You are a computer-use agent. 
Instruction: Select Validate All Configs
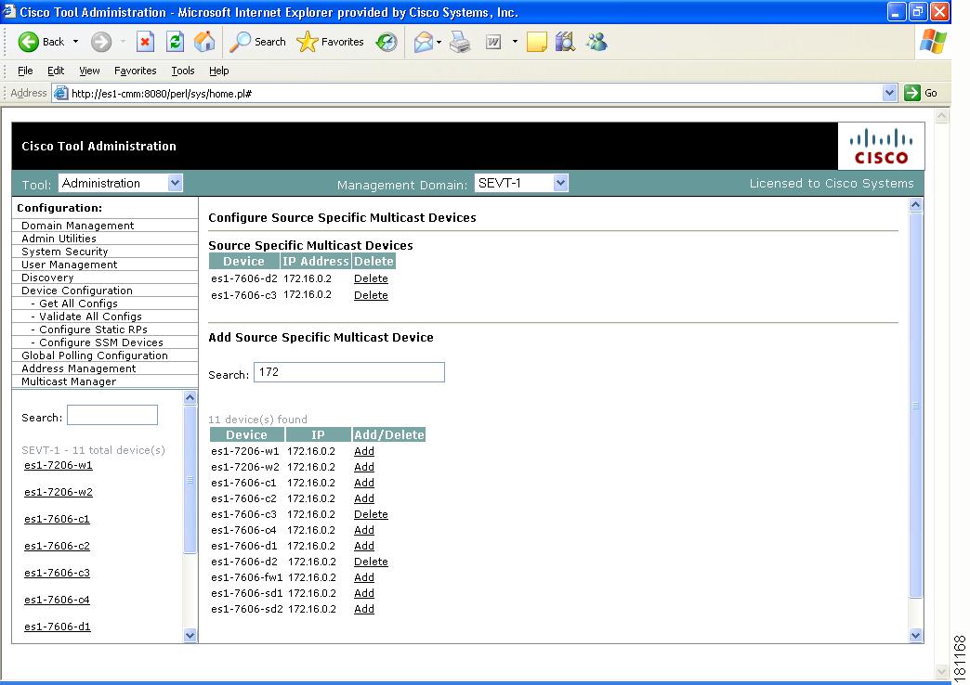[x=90, y=317]
